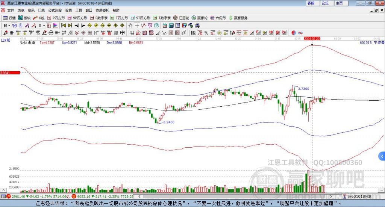385x207 pixels.
Task: Open the 江恩 menu
Action: click(41, 10)
